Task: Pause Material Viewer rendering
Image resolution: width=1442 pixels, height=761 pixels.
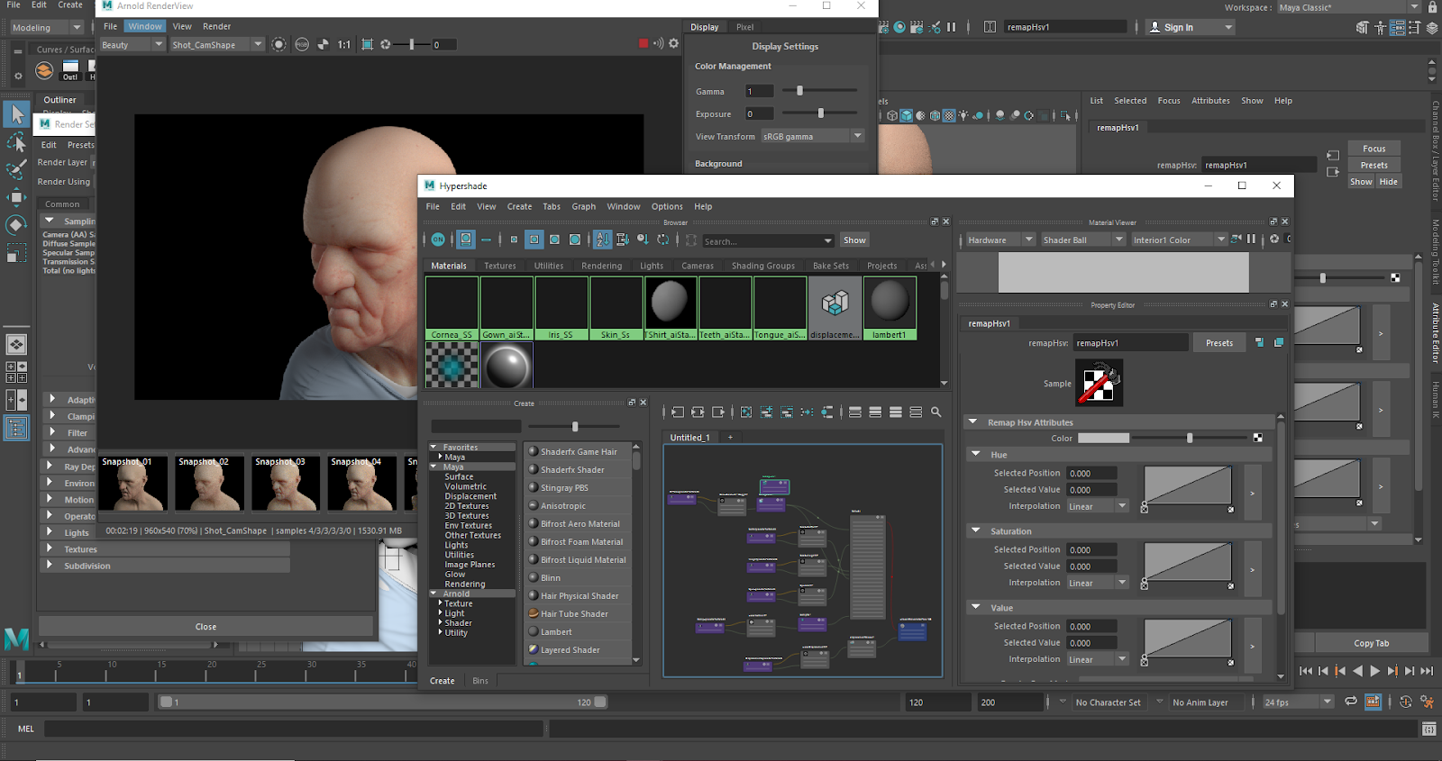Action: 1251,239
